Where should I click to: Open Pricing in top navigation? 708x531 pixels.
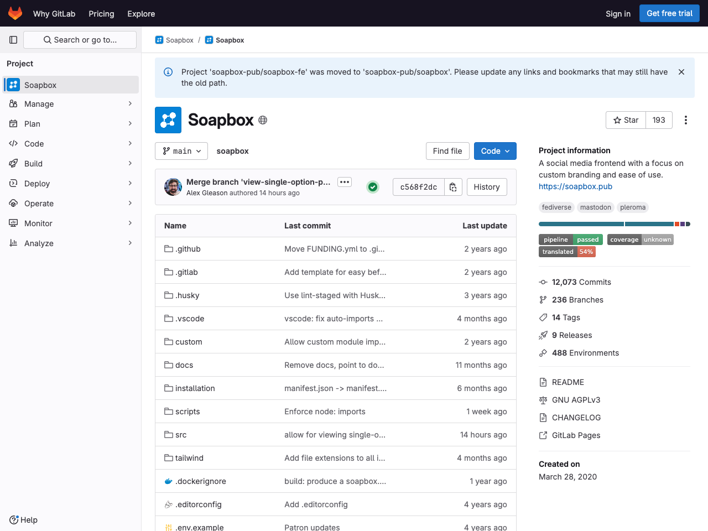point(101,14)
